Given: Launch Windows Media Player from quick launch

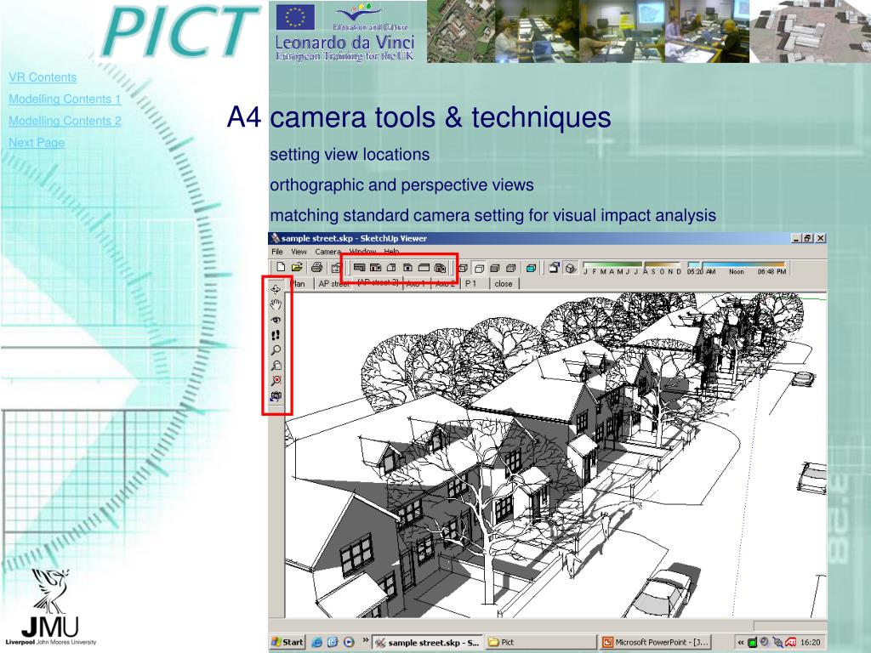Looking at the screenshot, I should click(x=348, y=643).
